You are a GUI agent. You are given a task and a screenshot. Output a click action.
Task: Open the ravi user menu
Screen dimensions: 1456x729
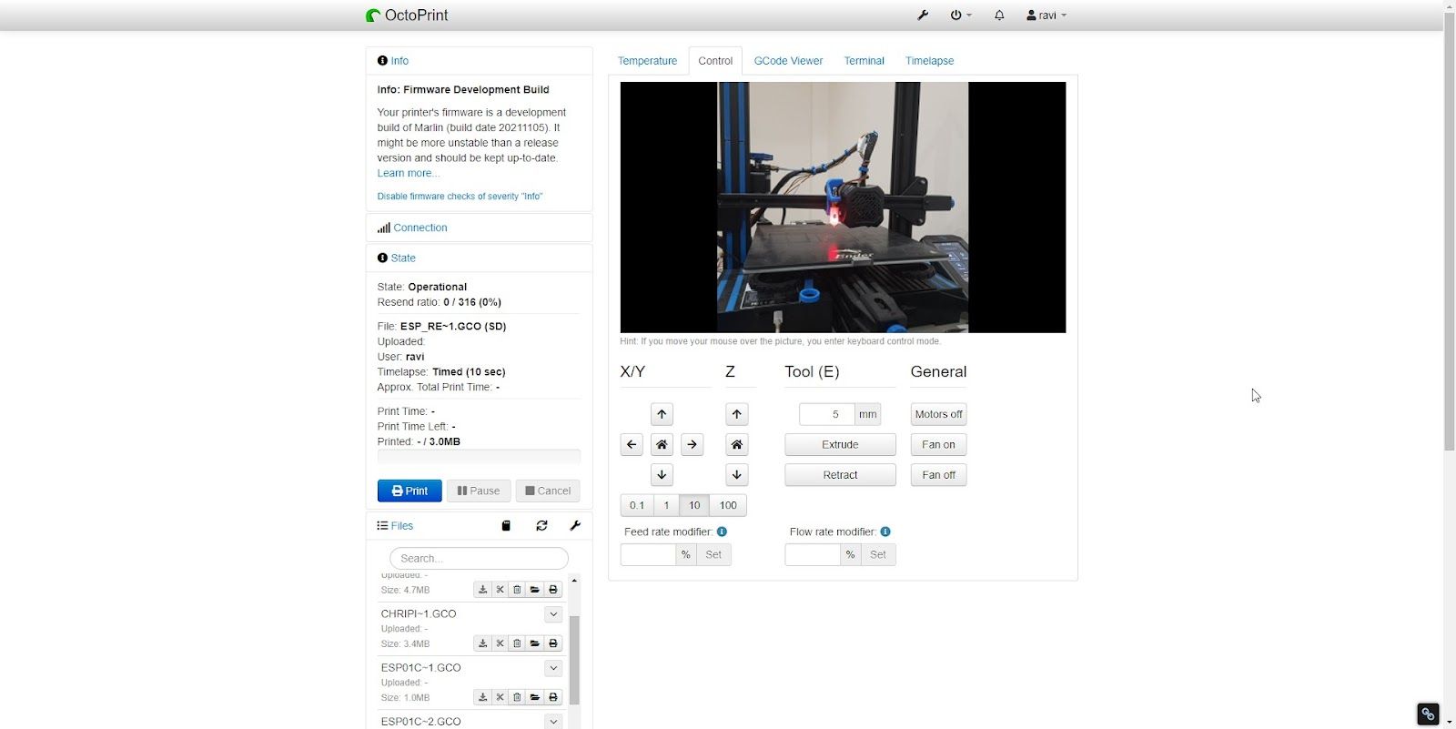point(1046,15)
